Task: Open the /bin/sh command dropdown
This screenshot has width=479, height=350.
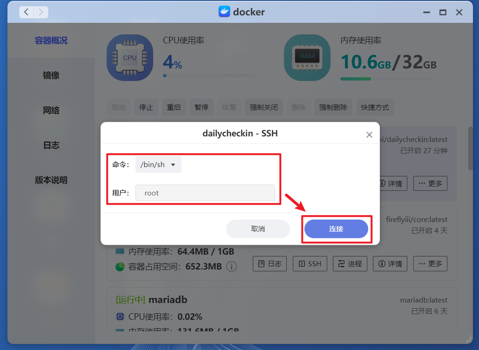Action: [158, 164]
